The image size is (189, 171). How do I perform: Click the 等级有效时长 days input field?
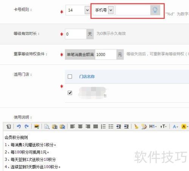pyautogui.click(x=76, y=34)
